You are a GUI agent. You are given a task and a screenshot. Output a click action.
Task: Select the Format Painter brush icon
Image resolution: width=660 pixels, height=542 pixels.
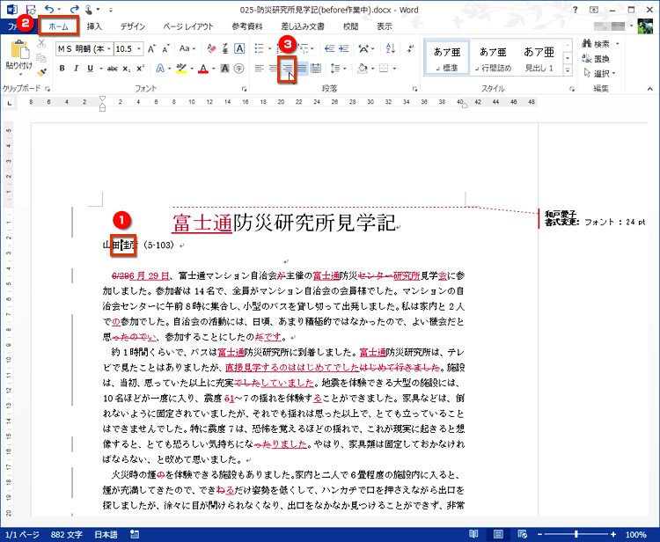[41, 72]
